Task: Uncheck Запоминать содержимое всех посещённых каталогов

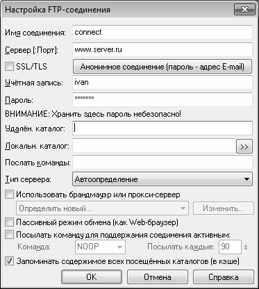Action: point(10,261)
